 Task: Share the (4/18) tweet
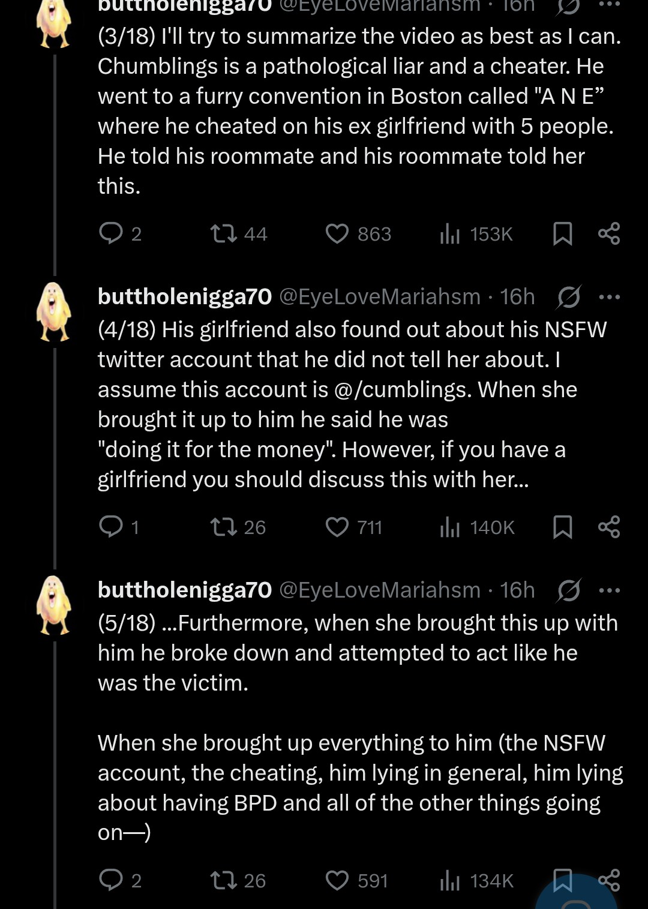tap(609, 527)
